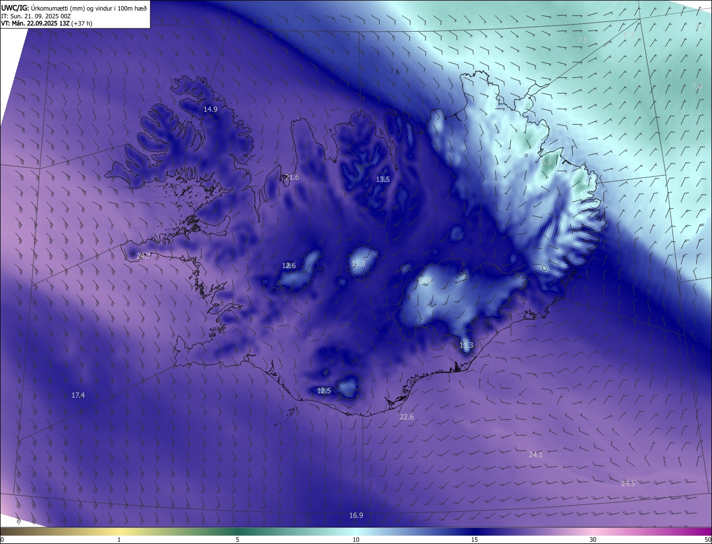Screen dimensions: 712x544
Task: Click the 9.3 value in the northeast
Action: (629, 35)
